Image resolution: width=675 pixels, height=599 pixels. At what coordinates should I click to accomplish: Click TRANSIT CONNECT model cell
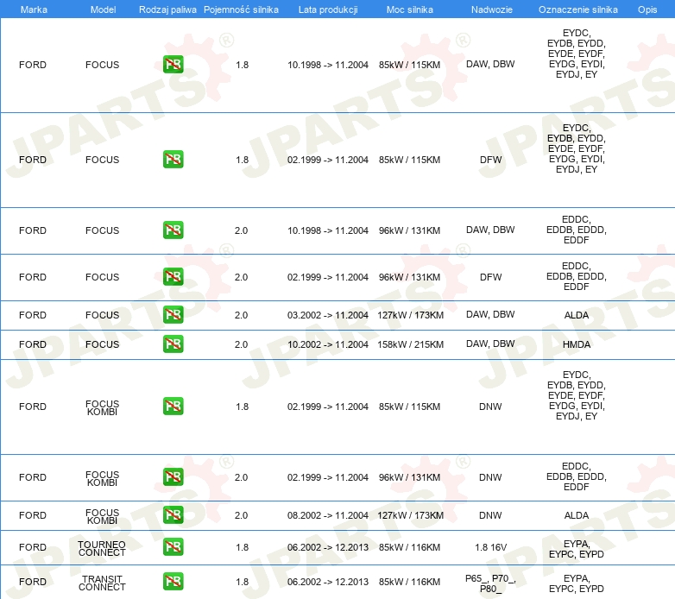102,583
